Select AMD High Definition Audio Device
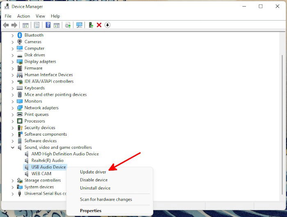This screenshot has width=287, height=217. click(x=65, y=154)
